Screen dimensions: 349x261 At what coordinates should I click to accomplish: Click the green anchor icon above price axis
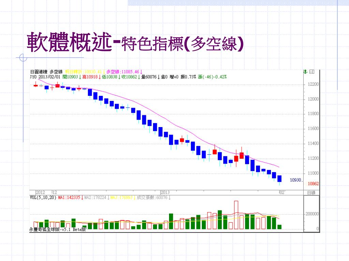(305, 72)
